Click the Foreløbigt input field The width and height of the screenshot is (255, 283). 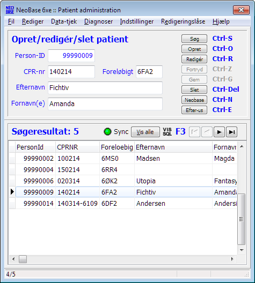[x=149, y=72]
